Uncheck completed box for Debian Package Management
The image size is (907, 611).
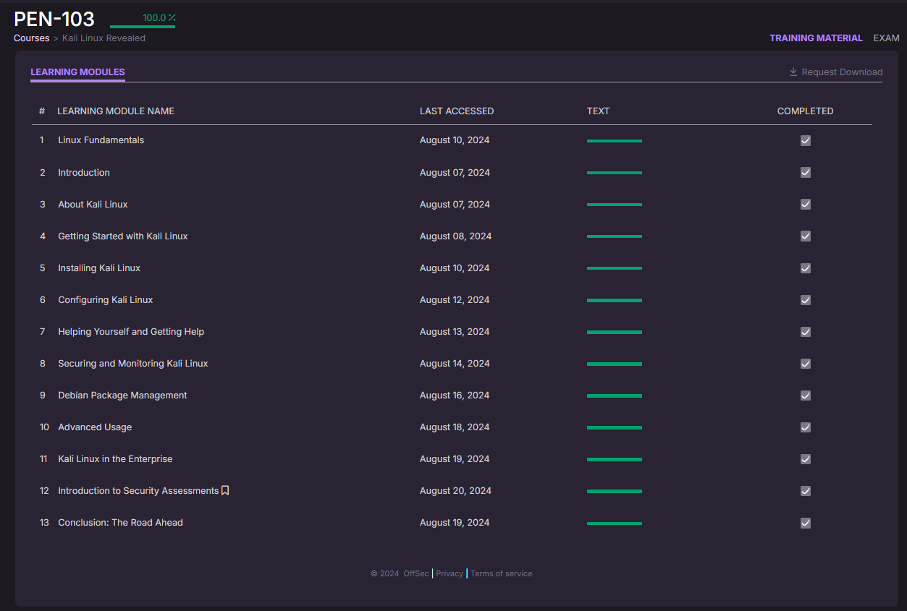click(x=805, y=396)
